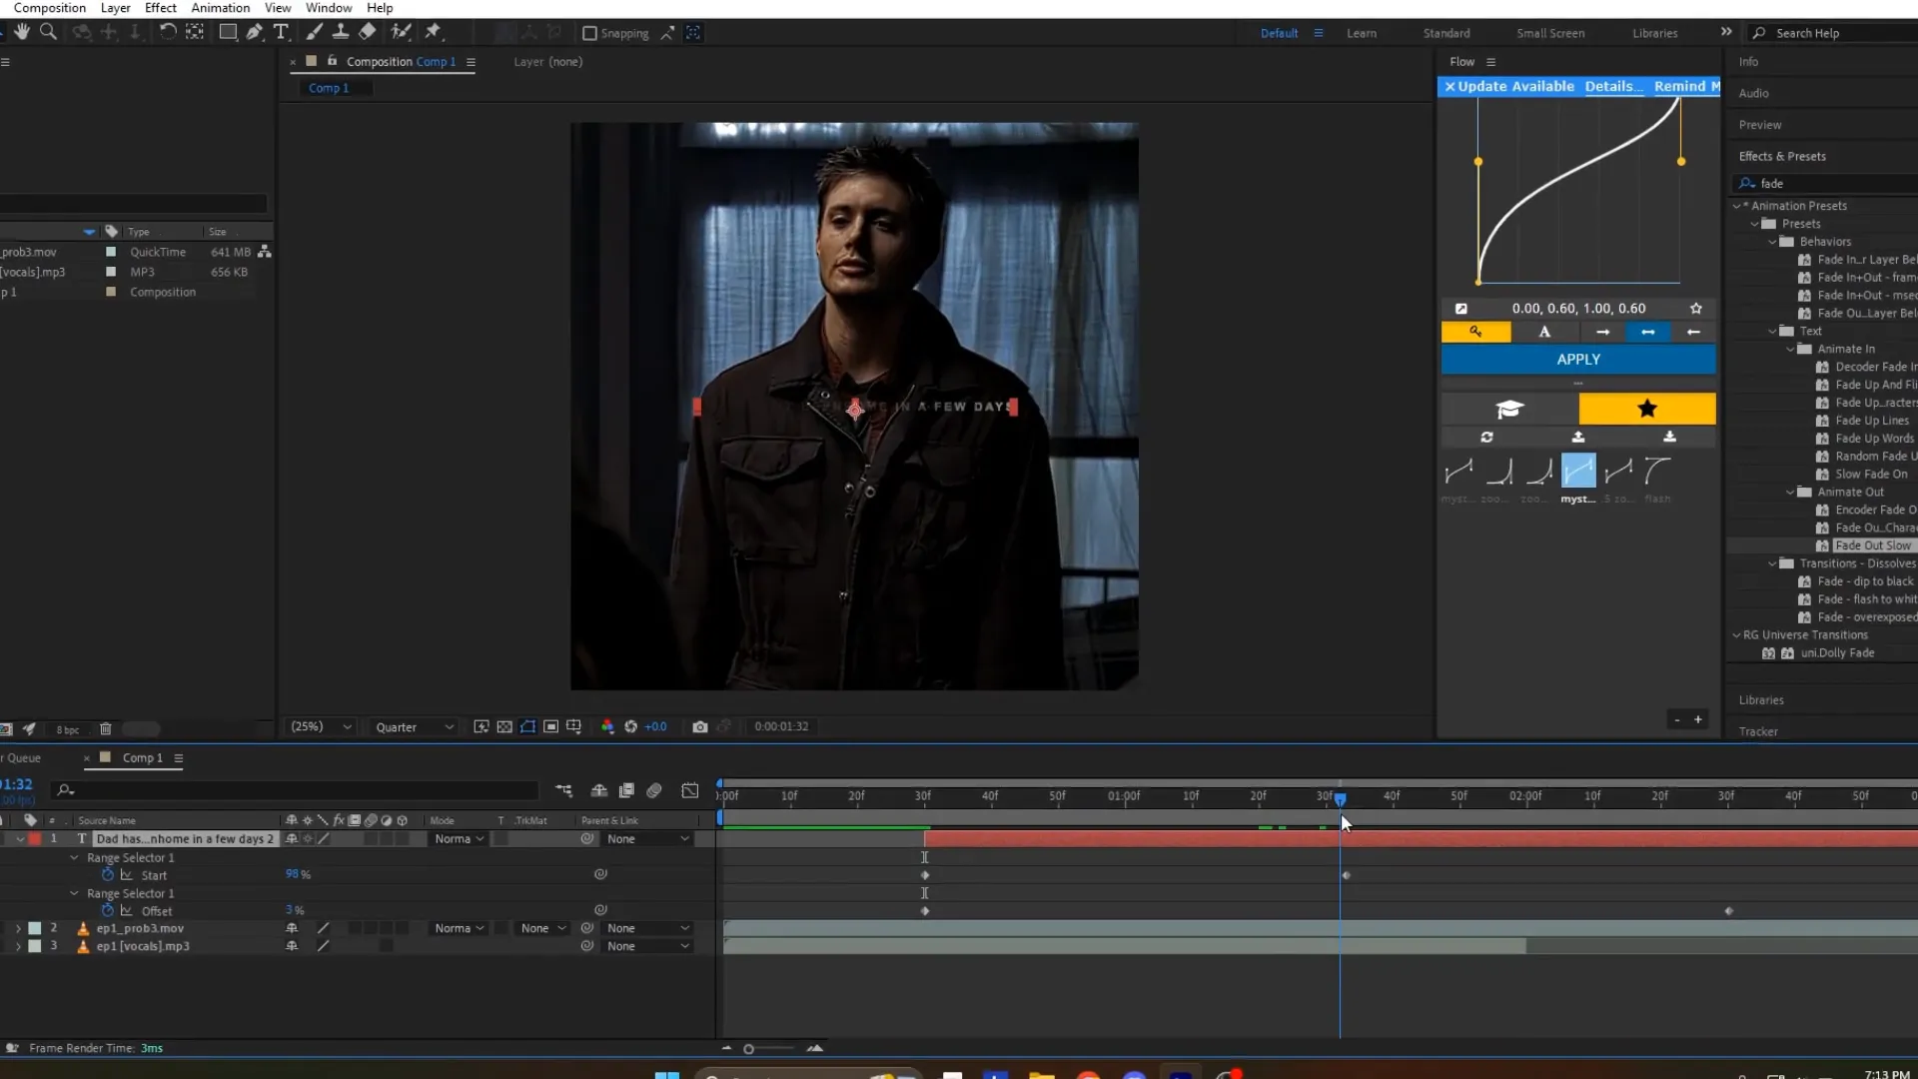Click the blue APPLY button in Flow
This screenshot has height=1079, width=1918.
coord(1578,360)
